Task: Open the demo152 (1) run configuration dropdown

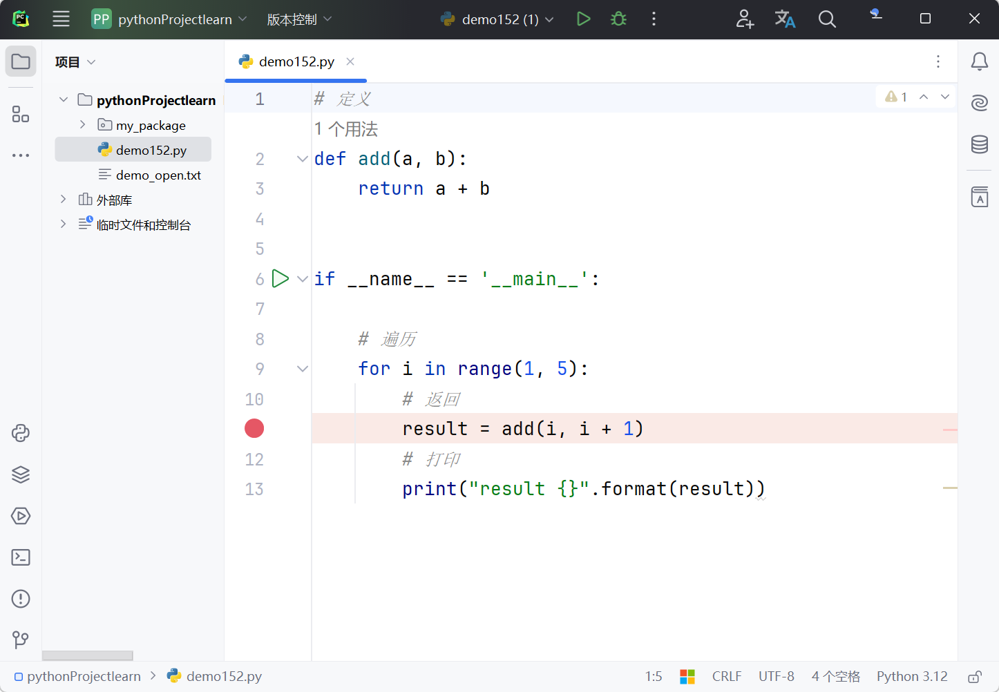Action: pyautogui.click(x=497, y=19)
